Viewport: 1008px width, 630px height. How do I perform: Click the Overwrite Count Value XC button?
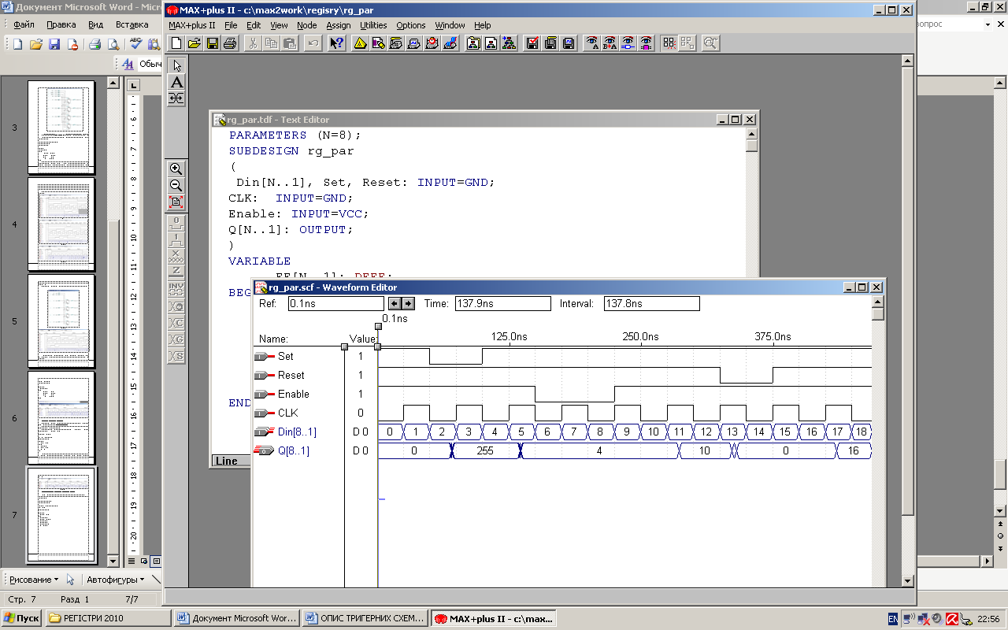176,322
